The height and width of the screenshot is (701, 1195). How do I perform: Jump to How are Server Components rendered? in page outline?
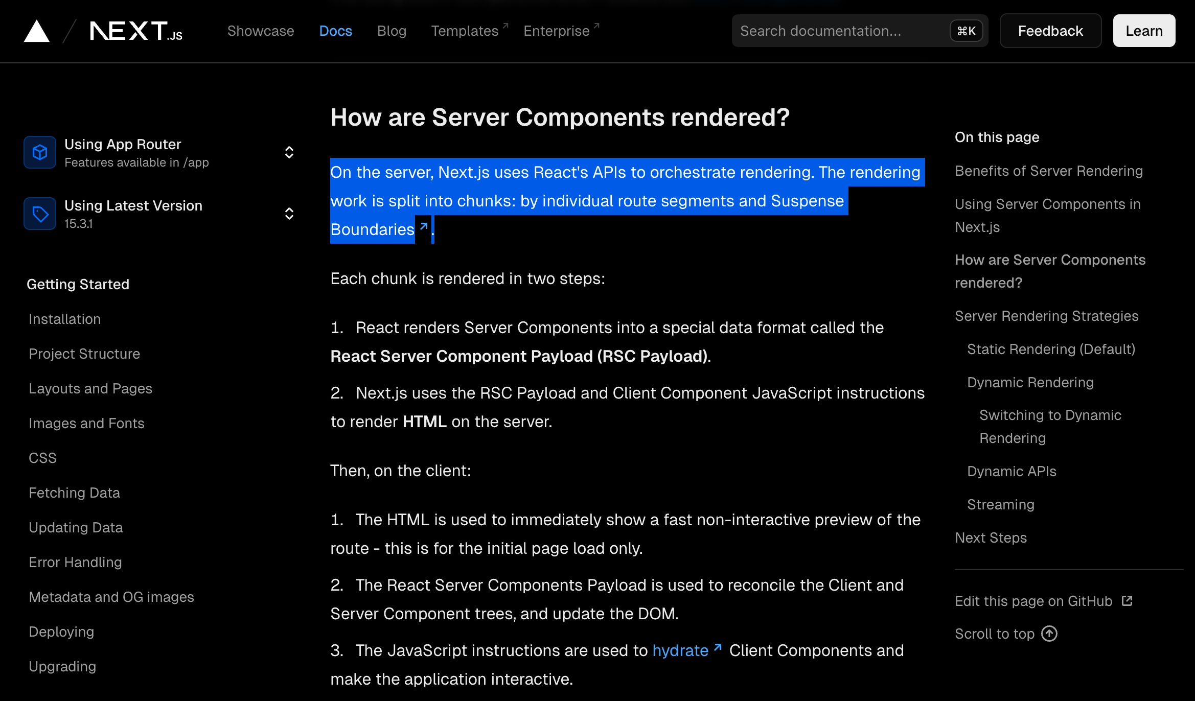[1050, 271]
